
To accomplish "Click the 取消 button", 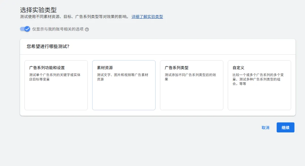I will click(x=265, y=128).
